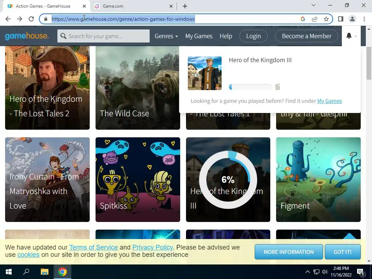Open Windows taskbar search
The height and width of the screenshot is (279, 372).
click(x=26, y=272)
